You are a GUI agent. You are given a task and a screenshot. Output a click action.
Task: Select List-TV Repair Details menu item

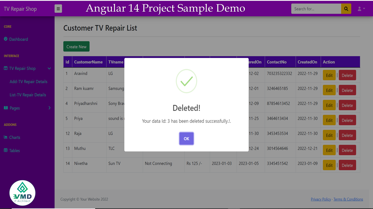(x=28, y=95)
